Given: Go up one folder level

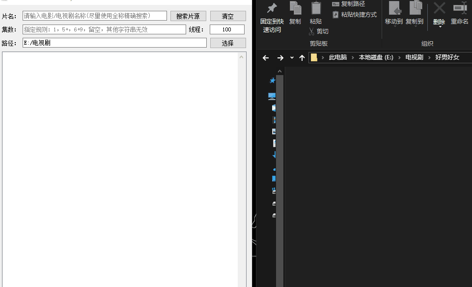Looking at the screenshot, I should [302, 58].
